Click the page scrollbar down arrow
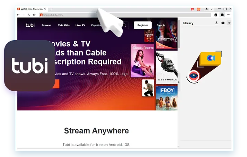The image size is (247, 157). coord(179,146)
